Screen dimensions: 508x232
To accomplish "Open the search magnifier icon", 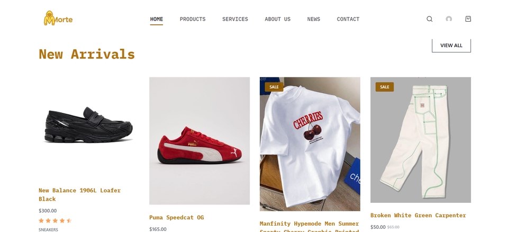I will click(429, 19).
